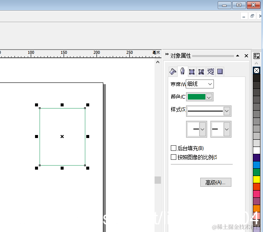Open the outline width dropdown showing 细线
The height and width of the screenshot is (232, 263).
click(x=200, y=84)
